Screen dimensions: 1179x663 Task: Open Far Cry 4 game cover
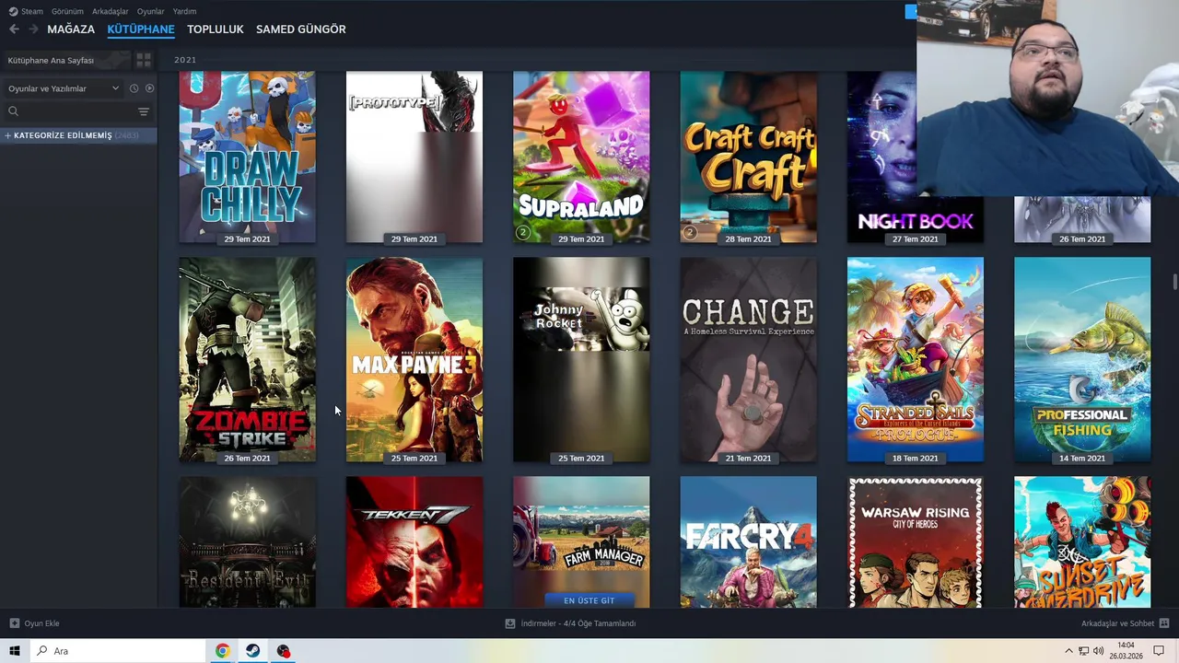(748, 541)
